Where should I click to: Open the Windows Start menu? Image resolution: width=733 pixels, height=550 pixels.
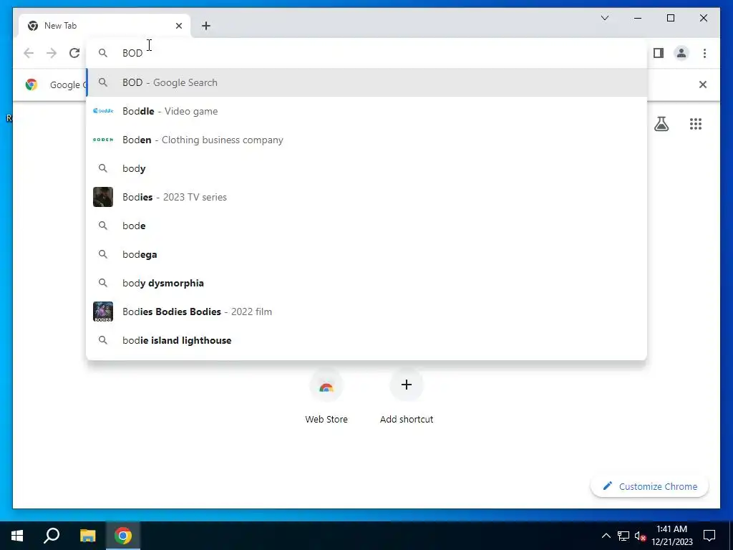(17, 536)
